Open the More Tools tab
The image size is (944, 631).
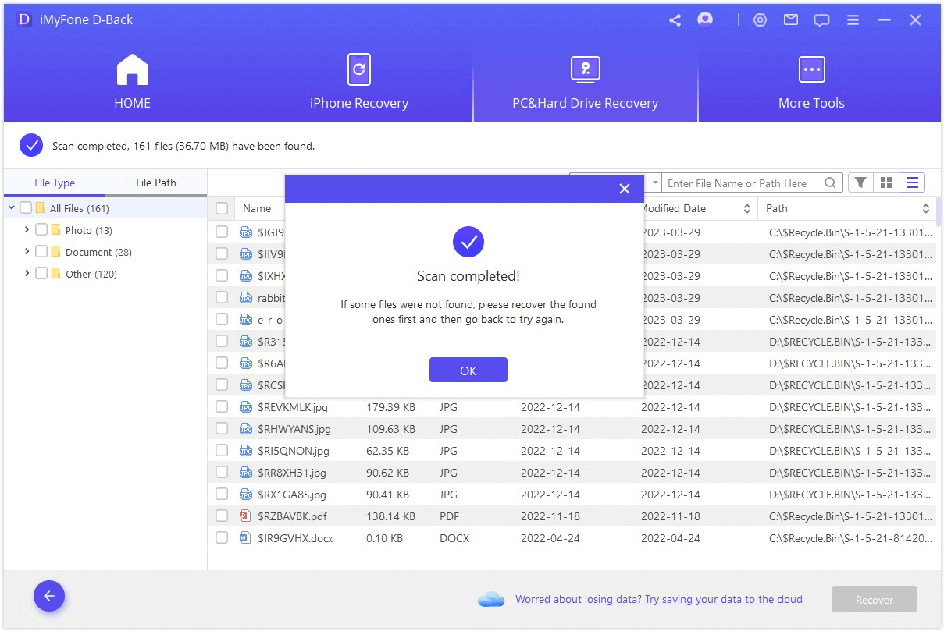coord(811,81)
